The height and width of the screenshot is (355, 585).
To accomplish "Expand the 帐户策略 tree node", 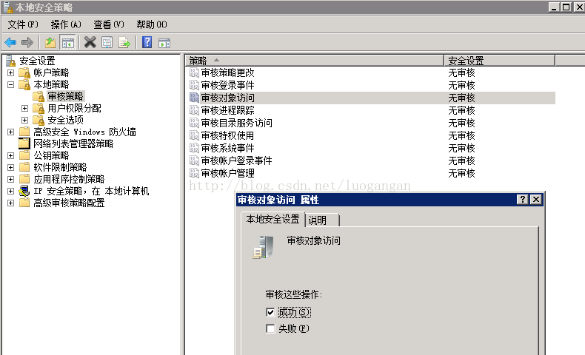I will point(11,72).
